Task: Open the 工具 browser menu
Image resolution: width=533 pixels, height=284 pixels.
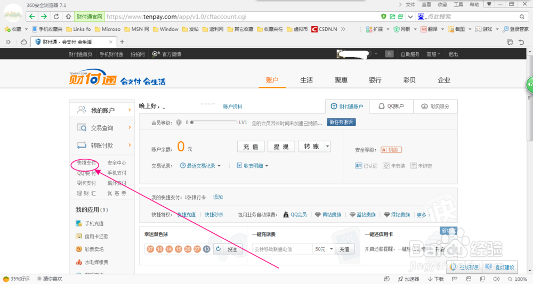Action: point(458,4)
